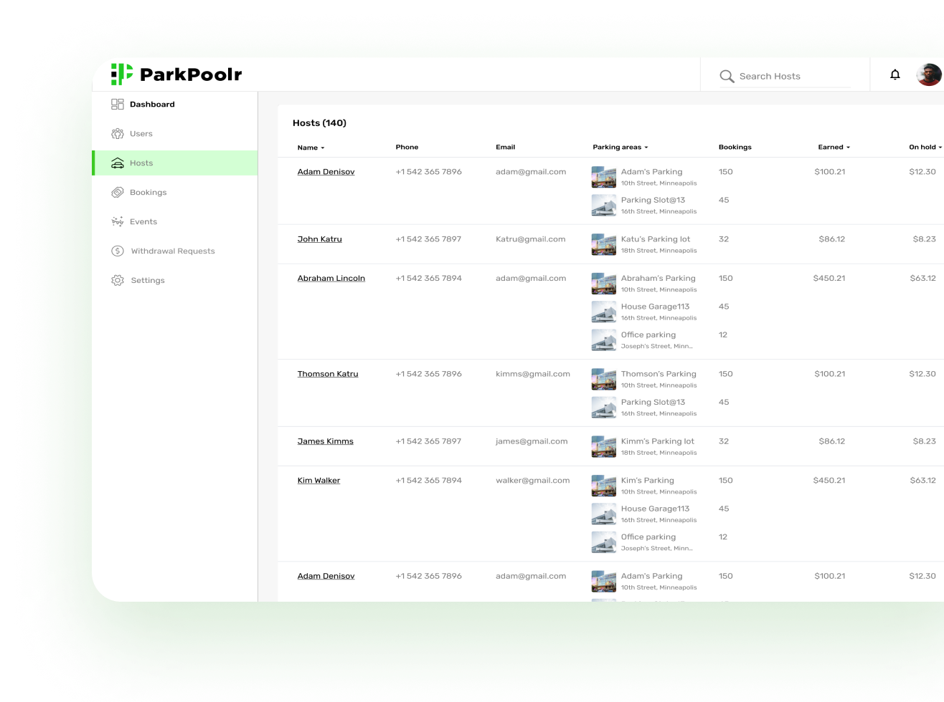944x702 pixels.
Task: Open Adam Denisov's host profile
Action: (326, 171)
